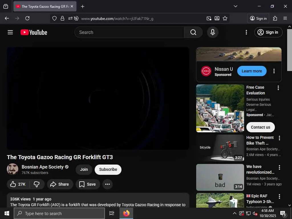292x219 pixels.
Task: Click the Windows taskbar search box
Action: click(x=59, y=213)
